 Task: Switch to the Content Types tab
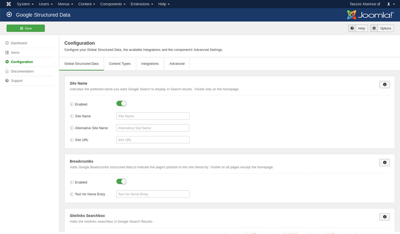point(120,64)
